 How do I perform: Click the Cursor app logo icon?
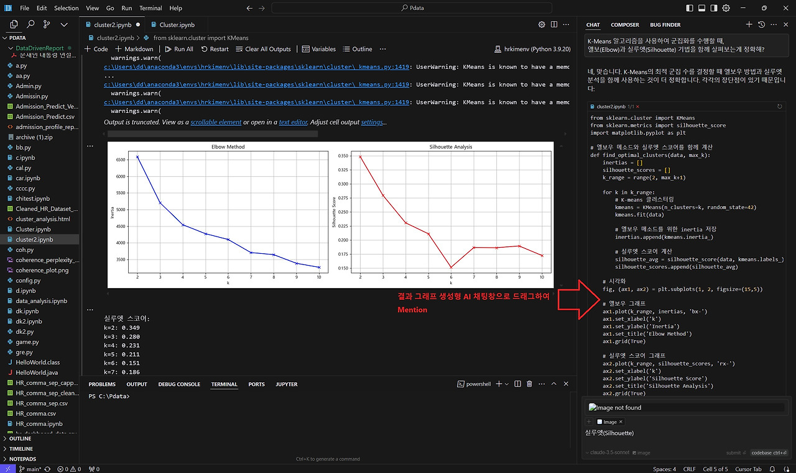point(7,8)
